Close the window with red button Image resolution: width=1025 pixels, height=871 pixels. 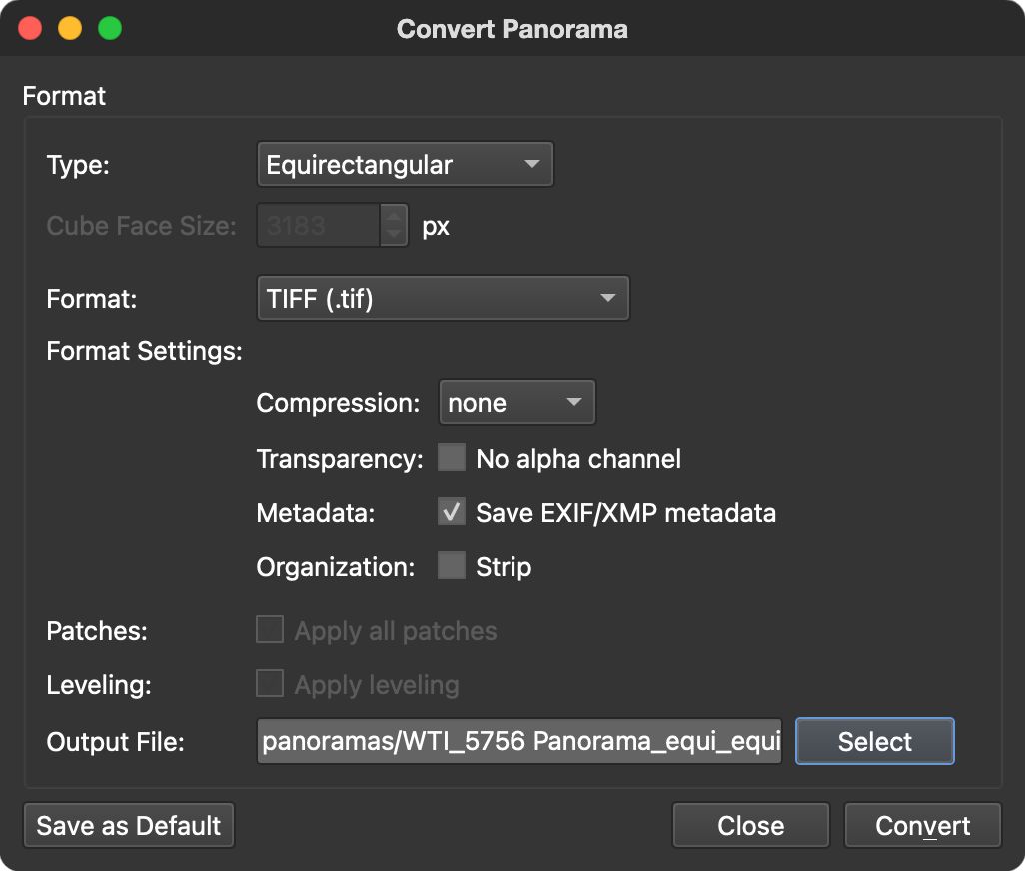tap(30, 28)
